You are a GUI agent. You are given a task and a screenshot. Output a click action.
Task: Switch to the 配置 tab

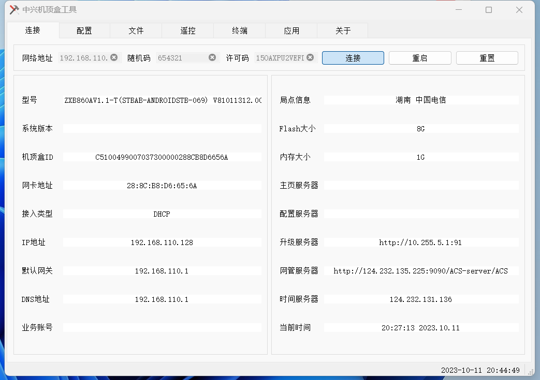click(x=84, y=31)
